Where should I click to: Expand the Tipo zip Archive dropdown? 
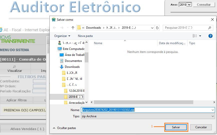point(213,116)
